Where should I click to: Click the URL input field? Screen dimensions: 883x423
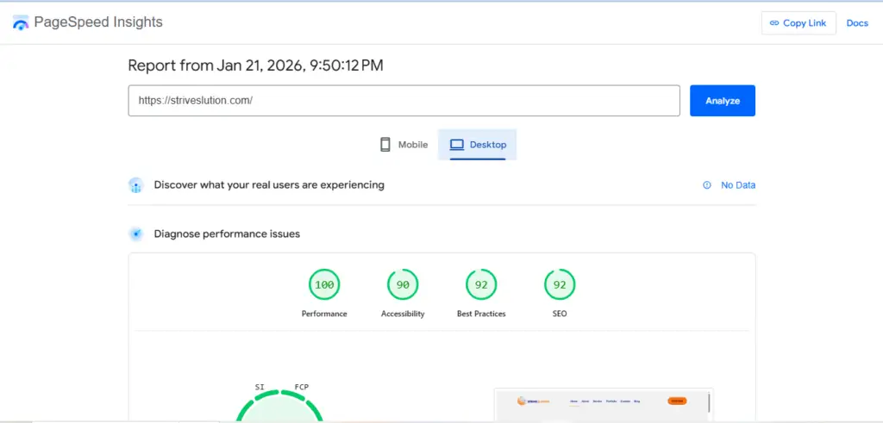click(404, 101)
